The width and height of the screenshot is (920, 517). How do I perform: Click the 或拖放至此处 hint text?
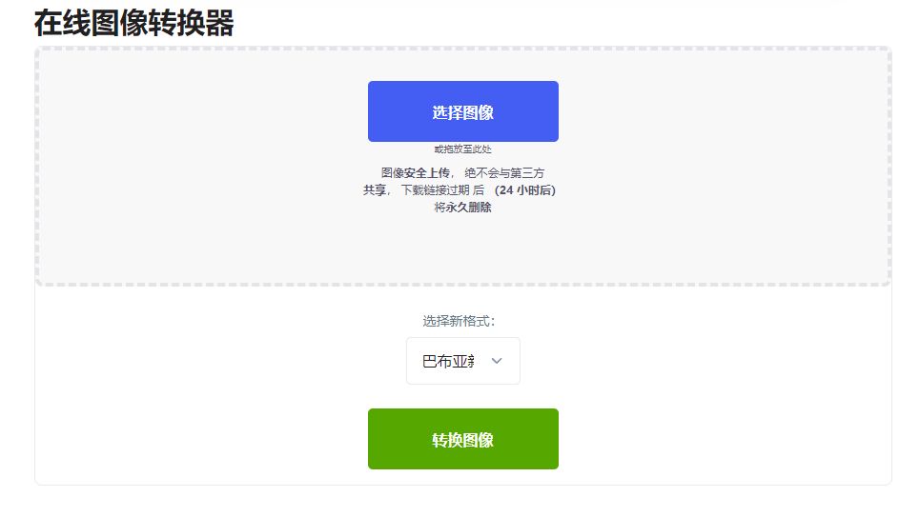tap(463, 149)
